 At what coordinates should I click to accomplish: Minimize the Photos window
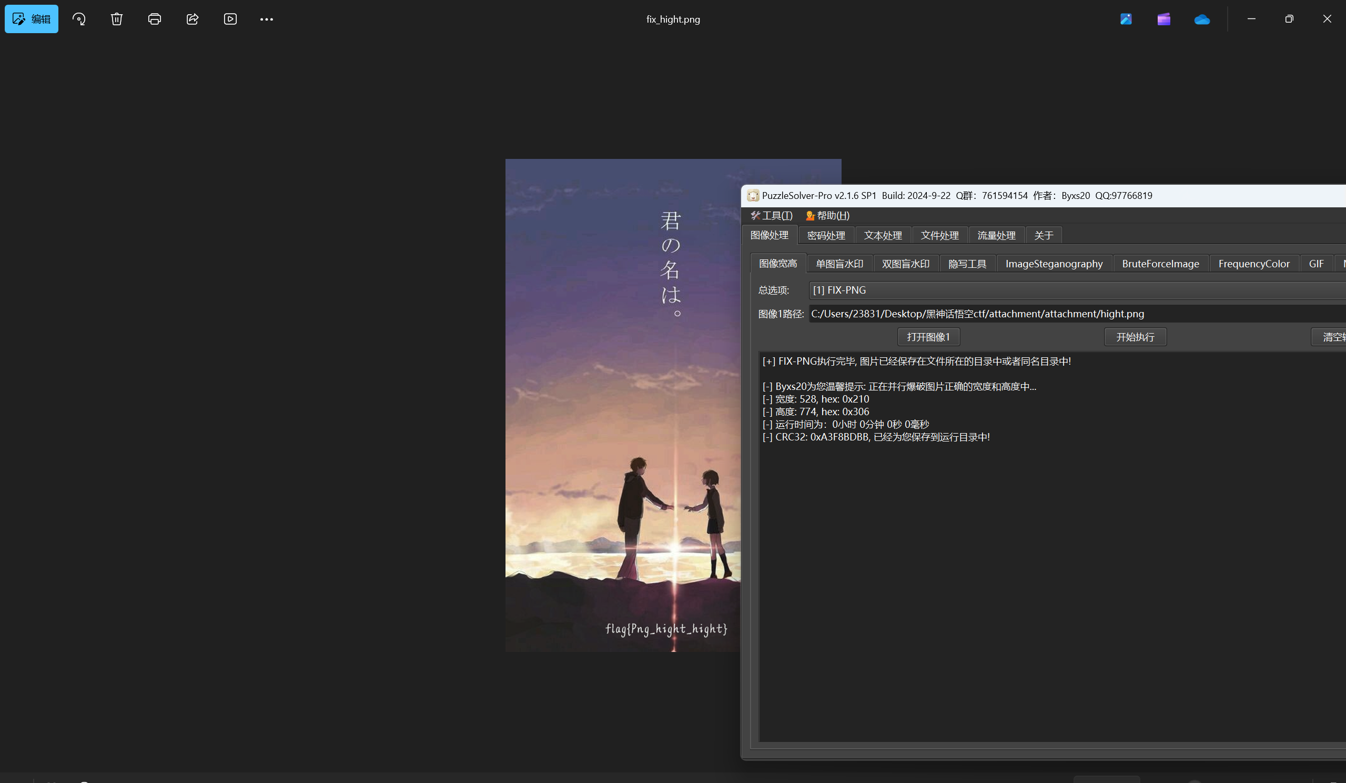(x=1251, y=19)
